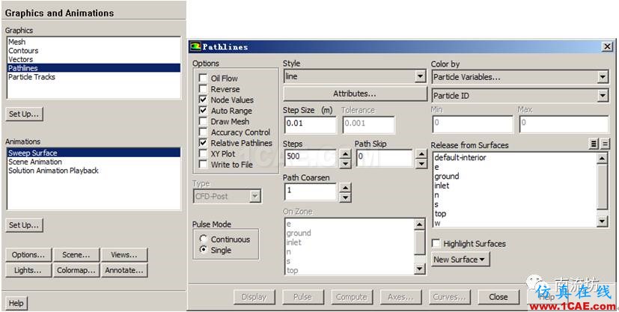Open the Annotate... dialog

[x=124, y=270]
